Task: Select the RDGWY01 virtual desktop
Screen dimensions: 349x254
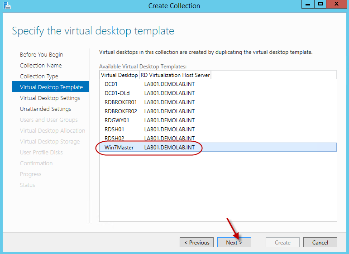Action: click(x=117, y=120)
